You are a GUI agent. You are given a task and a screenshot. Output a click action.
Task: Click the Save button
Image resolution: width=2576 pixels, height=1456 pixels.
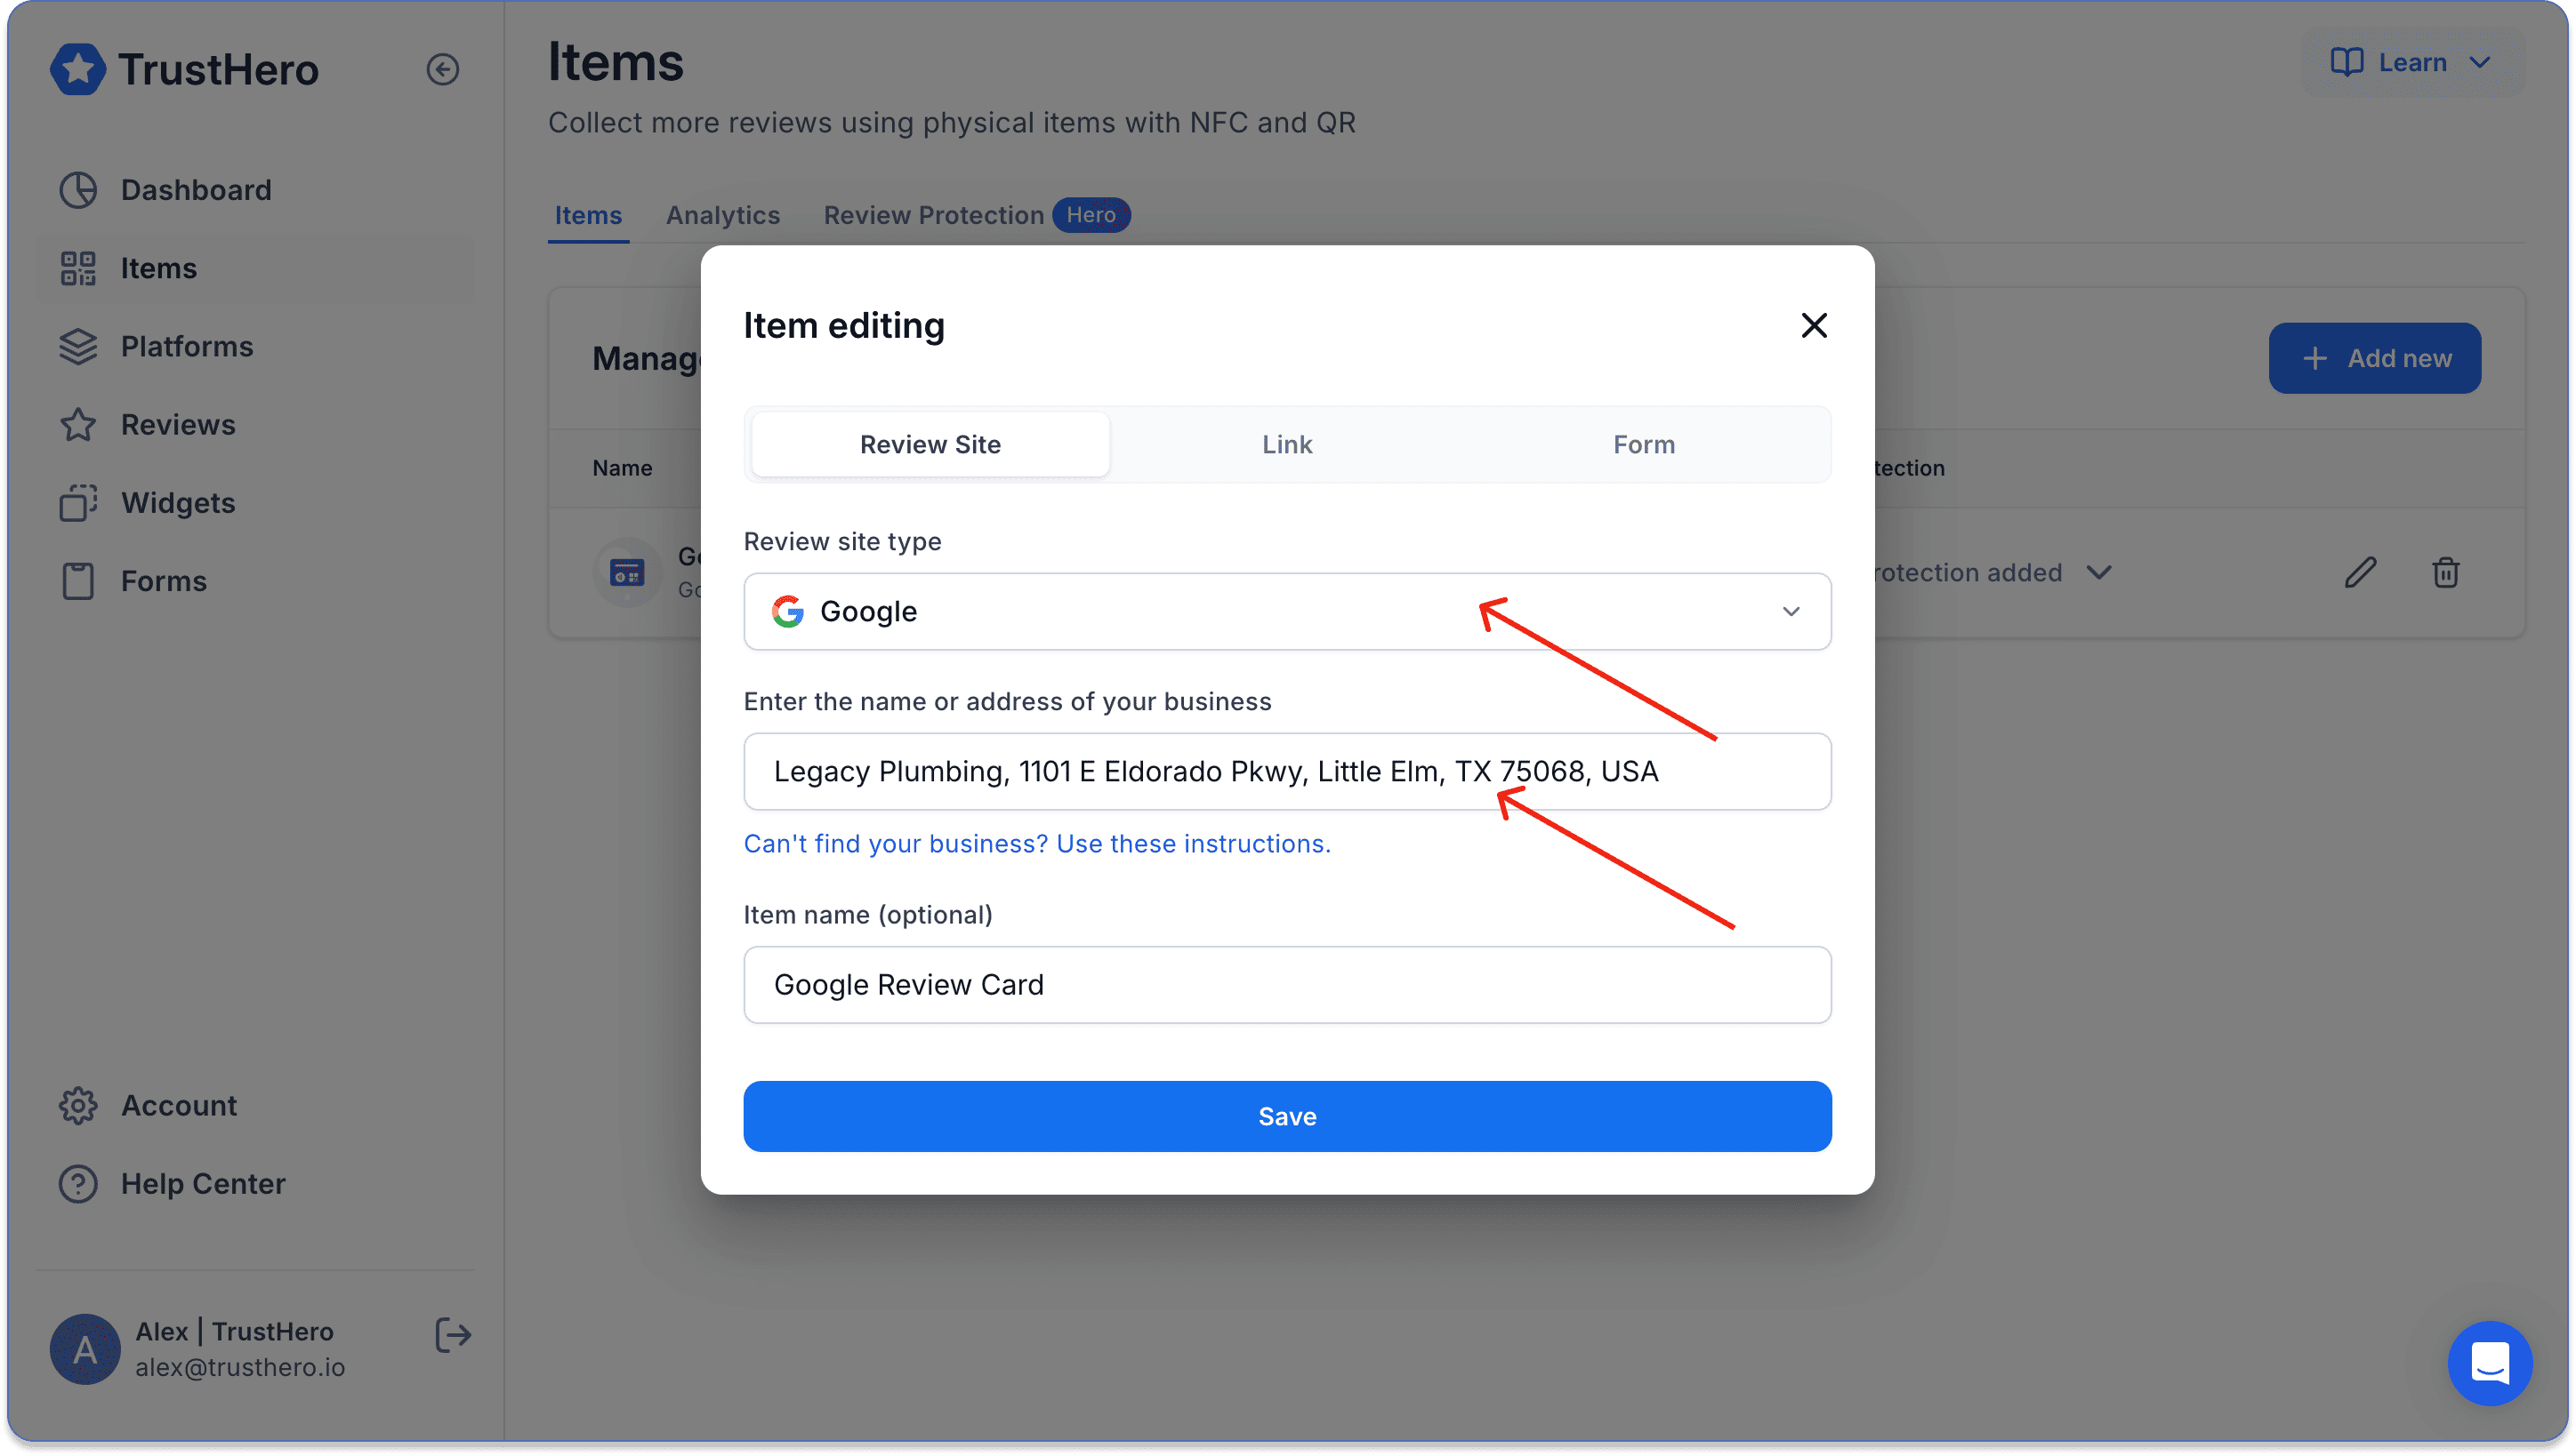(1286, 1116)
